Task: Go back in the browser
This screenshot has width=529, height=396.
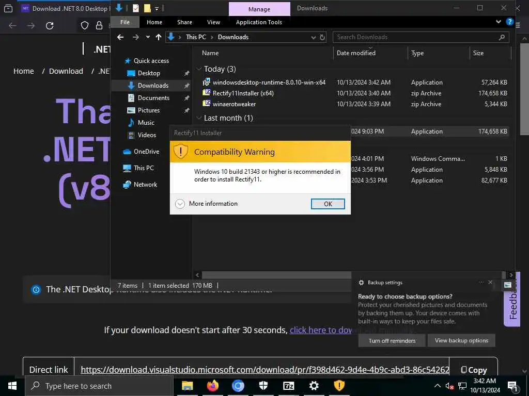Action: tap(12, 26)
